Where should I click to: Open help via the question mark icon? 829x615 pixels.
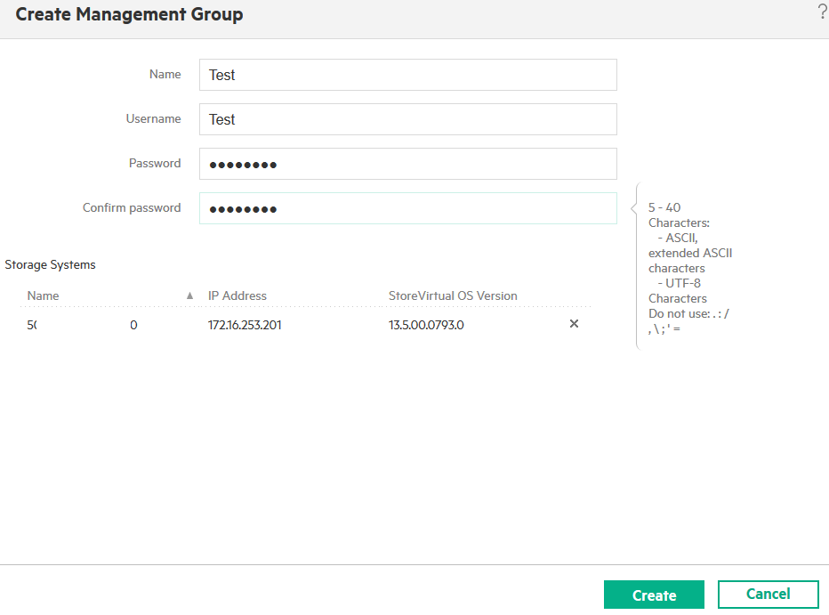coord(823,12)
